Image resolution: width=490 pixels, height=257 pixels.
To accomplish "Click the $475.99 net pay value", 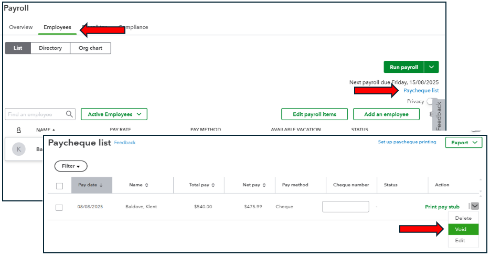I will pos(253,207).
